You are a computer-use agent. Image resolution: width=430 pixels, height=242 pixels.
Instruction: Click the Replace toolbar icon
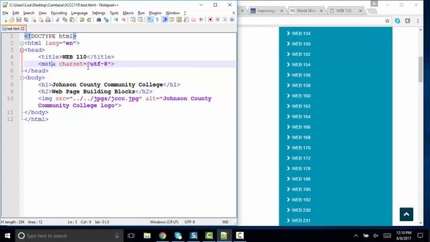pos(106,19)
